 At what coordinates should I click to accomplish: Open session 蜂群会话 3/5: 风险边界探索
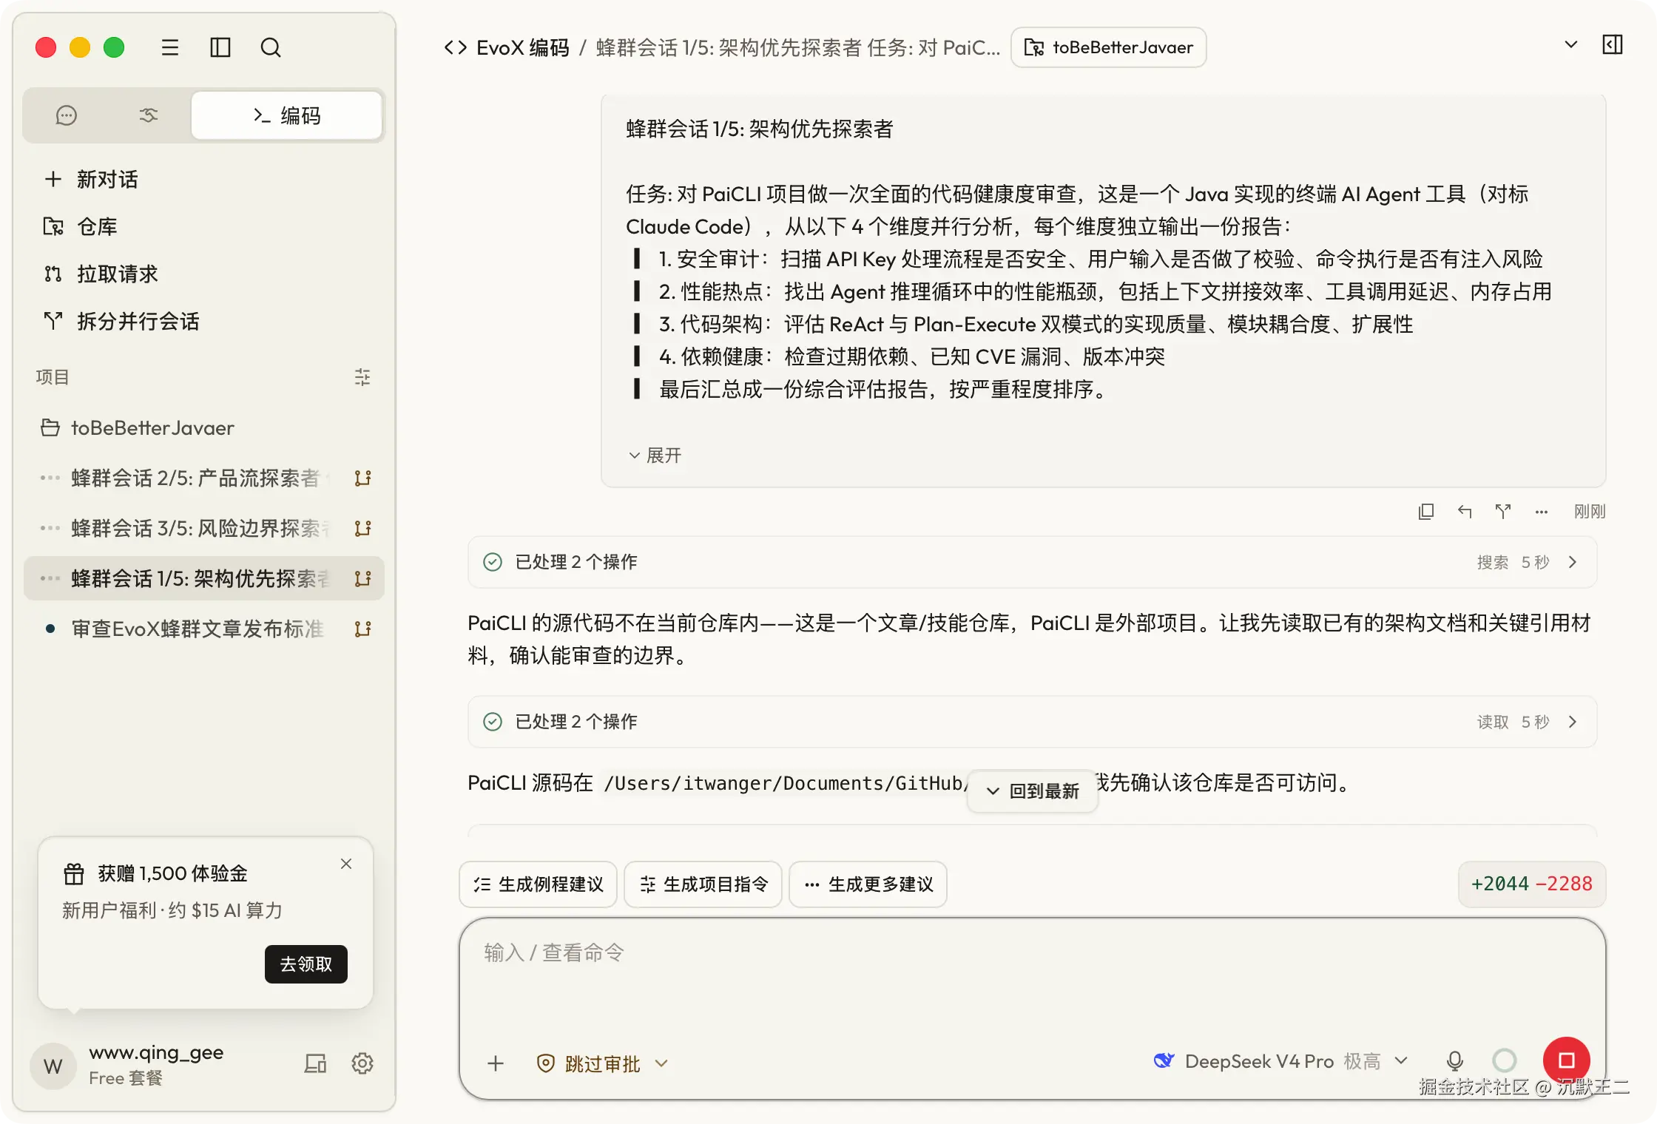pyautogui.click(x=195, y=528)
